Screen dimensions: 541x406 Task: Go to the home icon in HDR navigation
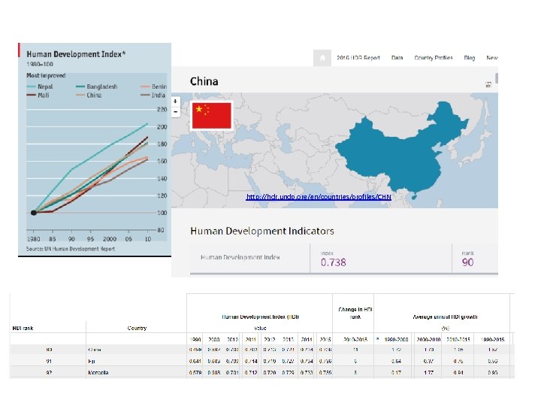click(322, 58)
